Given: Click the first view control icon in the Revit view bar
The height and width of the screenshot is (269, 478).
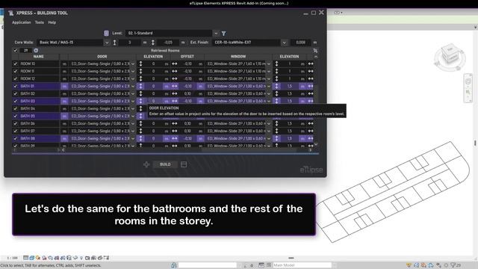Looking at the screenshot, I should click(25, 258).
